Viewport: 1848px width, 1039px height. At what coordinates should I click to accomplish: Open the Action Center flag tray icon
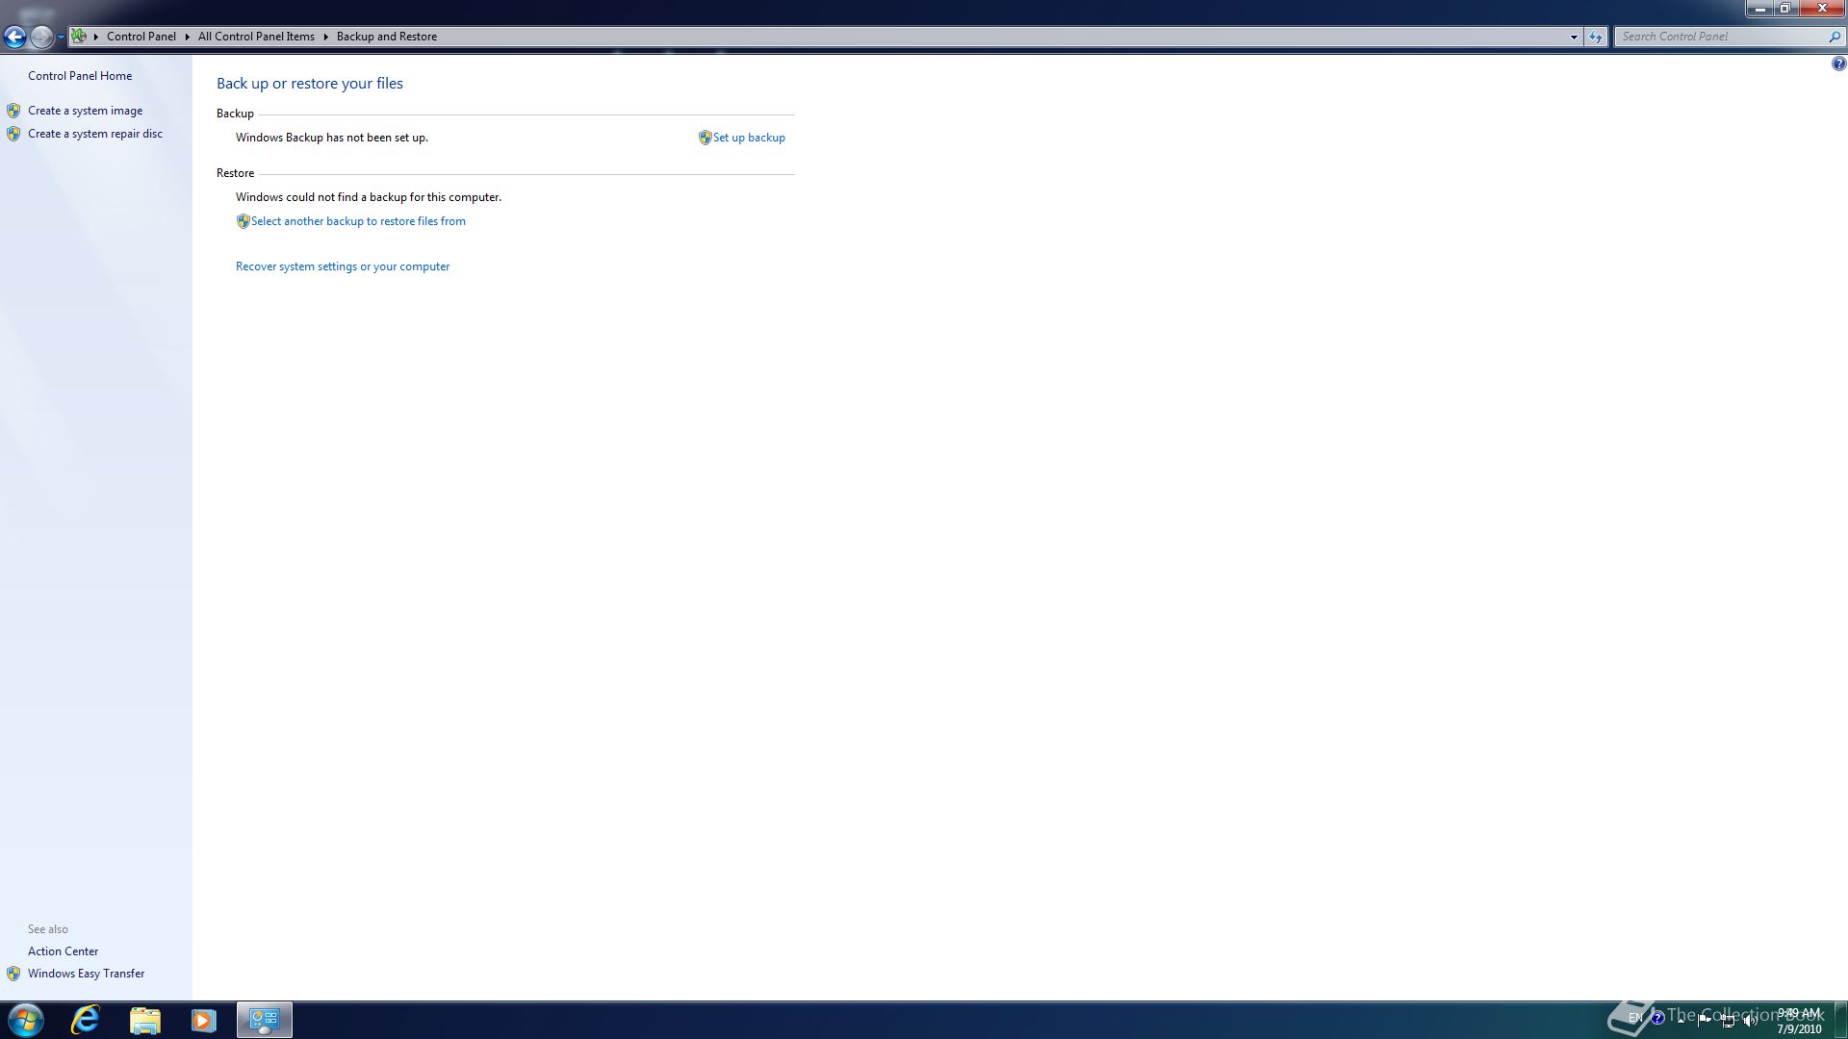[1705, 1020]
